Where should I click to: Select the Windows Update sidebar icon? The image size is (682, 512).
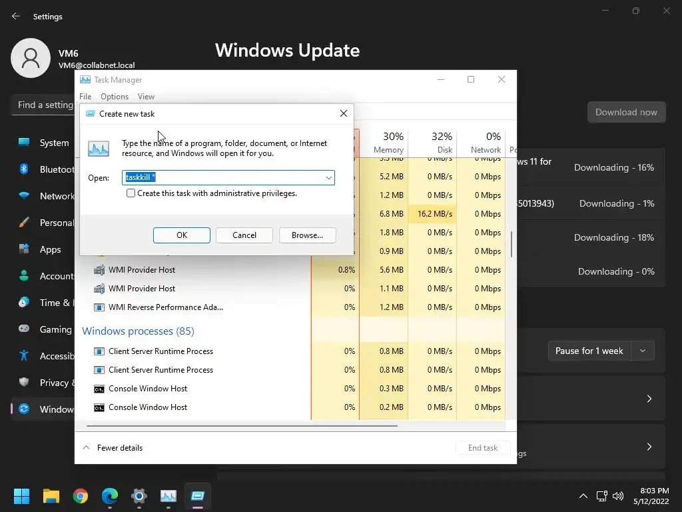point(24,409)
